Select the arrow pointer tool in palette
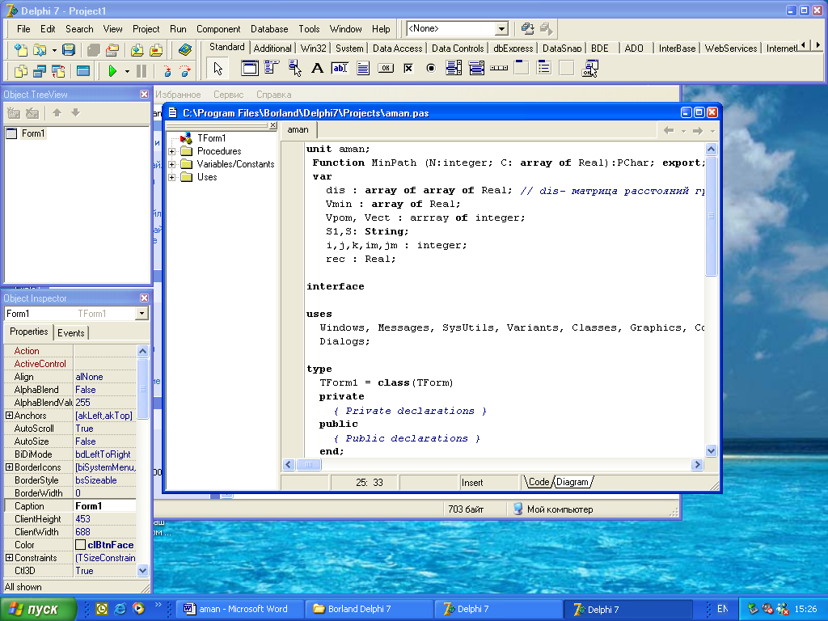 (218, 68)
